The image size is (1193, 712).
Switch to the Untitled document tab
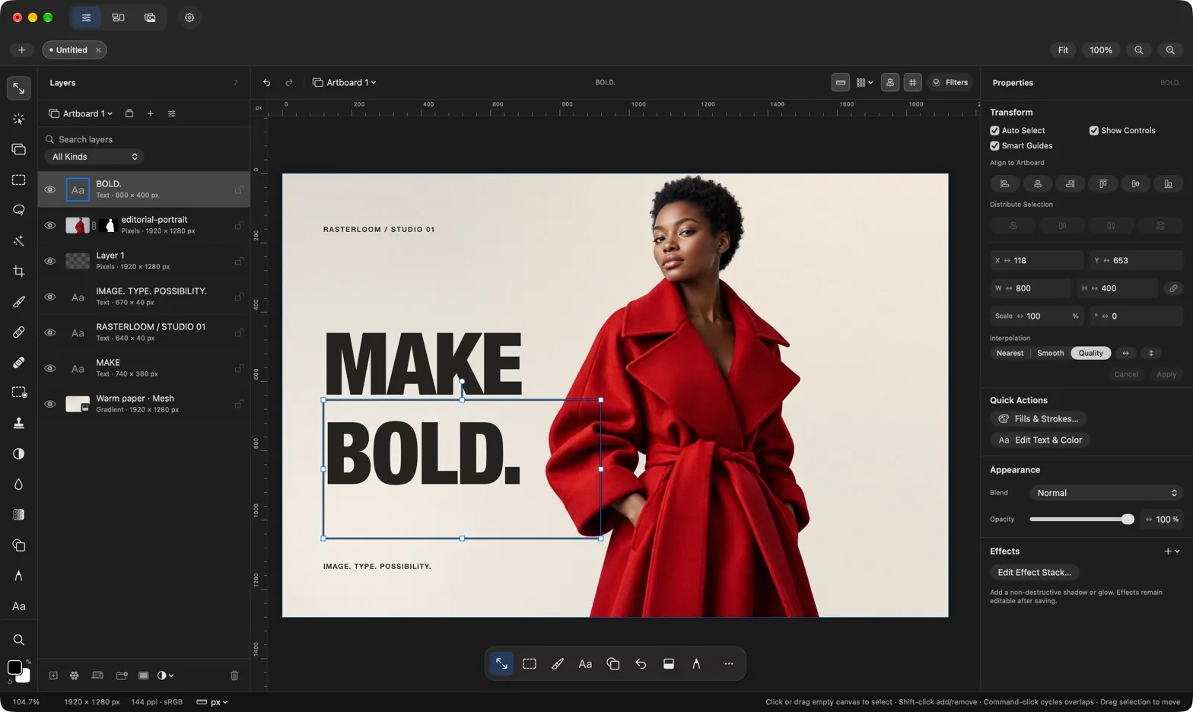[74, 50]
